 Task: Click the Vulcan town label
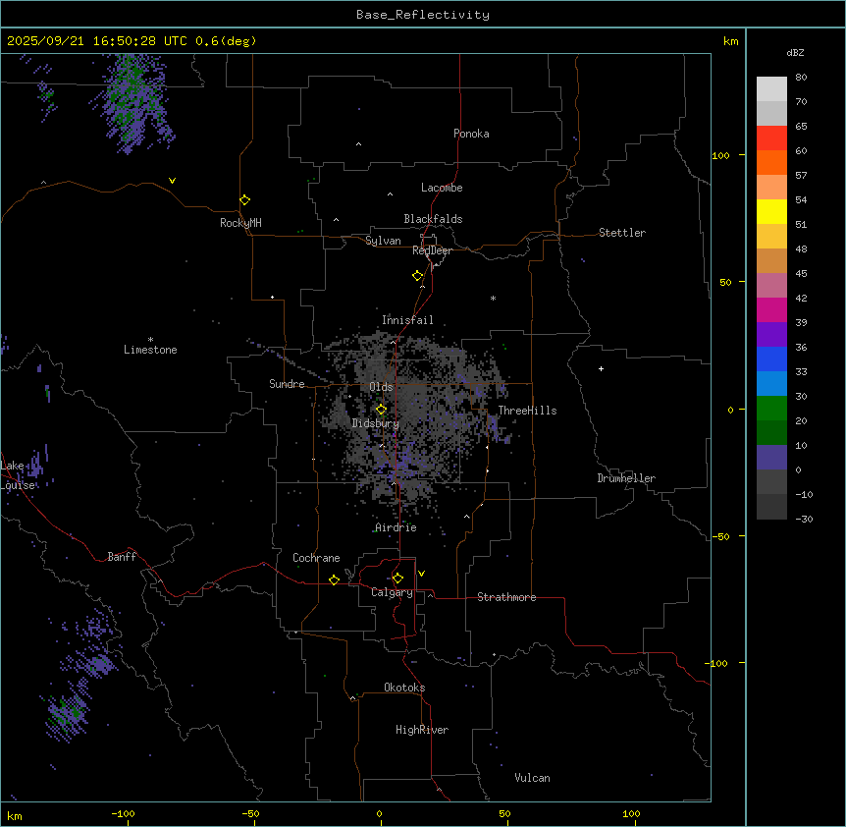click(532, 778)
